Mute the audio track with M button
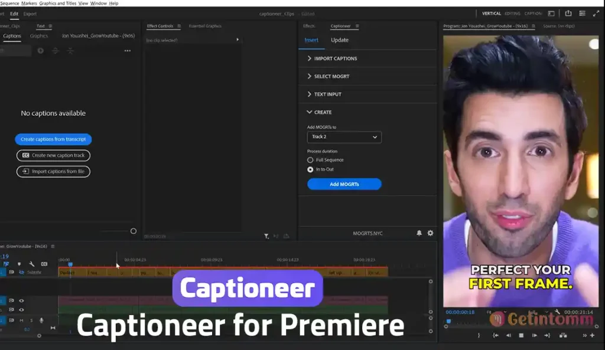Viewport: 605px width, 350px height. [x=21, y=320]
